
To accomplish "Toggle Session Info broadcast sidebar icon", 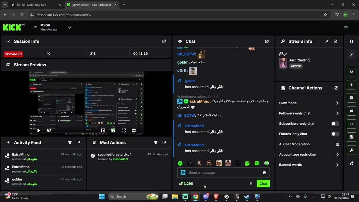I will coord(351,124).
